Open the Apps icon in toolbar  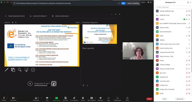108,98
